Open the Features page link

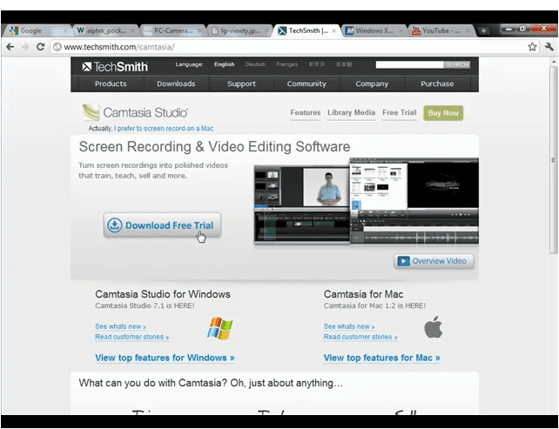pyautogui.click(x=306, y=112)
